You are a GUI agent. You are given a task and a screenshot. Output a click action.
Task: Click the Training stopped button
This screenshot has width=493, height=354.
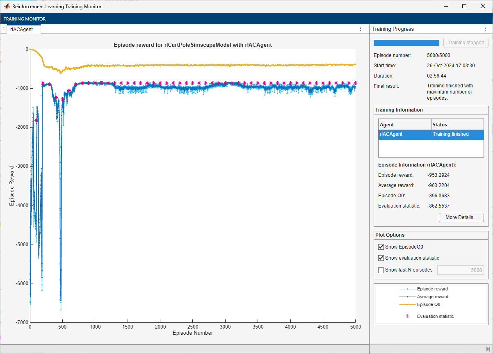466,43
